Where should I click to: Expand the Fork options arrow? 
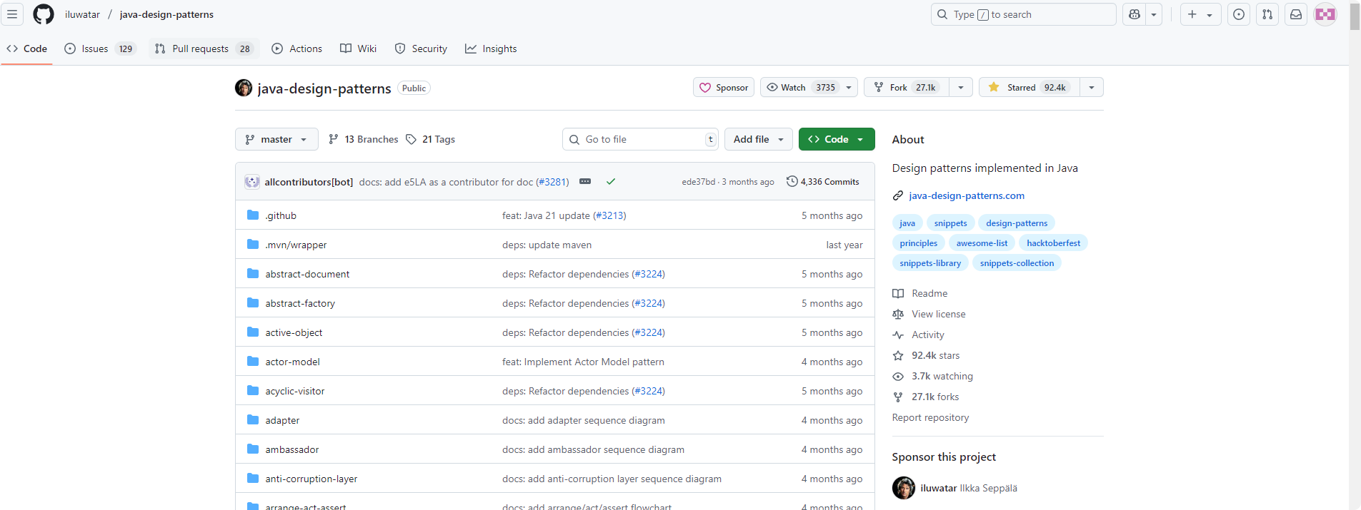(961, 87)
